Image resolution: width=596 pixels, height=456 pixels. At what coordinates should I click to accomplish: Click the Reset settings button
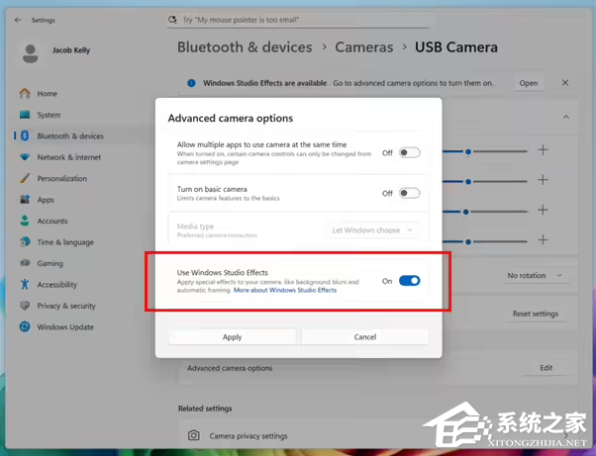536,314
